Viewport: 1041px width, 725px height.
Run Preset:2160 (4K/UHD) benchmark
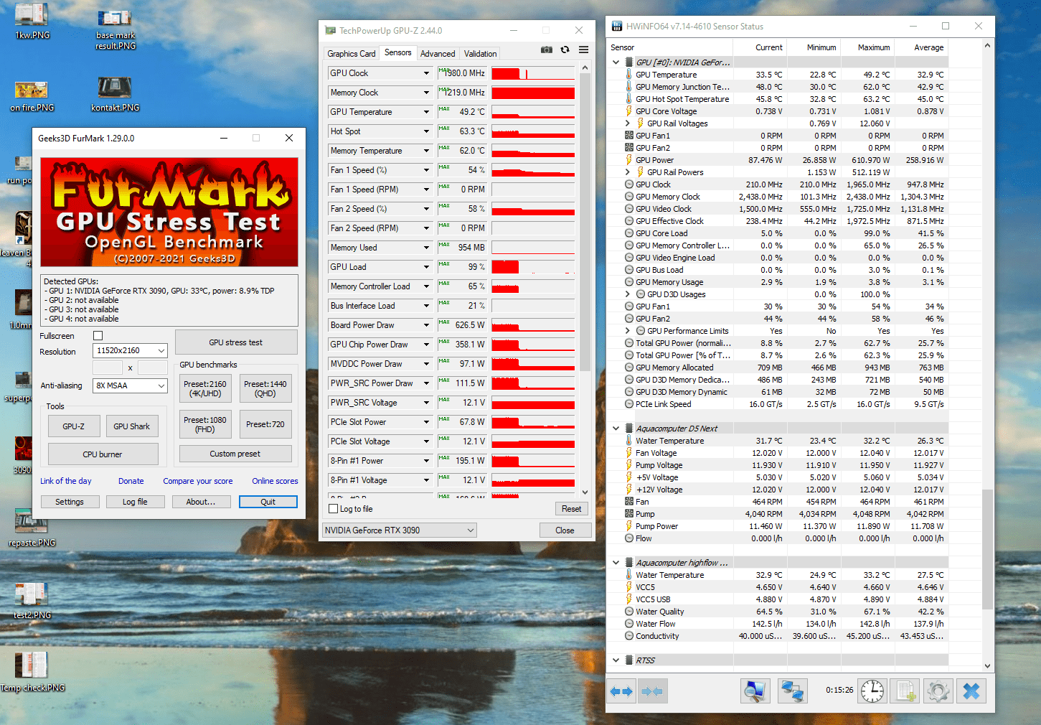tap(205, 388)
